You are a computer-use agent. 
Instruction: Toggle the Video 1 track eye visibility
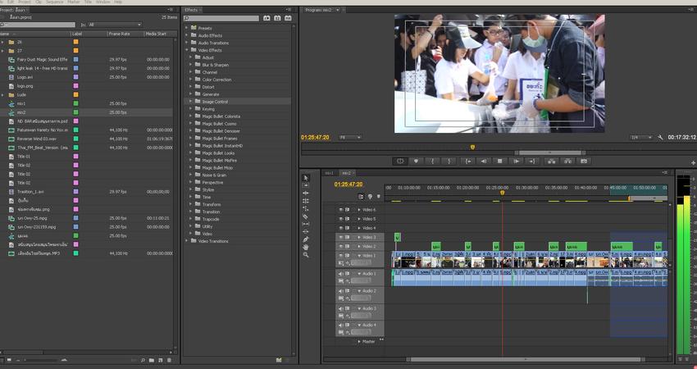pos(341,256)
